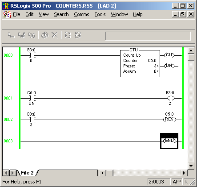The image size is (197, 187).
Task: Select the File 2 tab
Action: point(27,173)
